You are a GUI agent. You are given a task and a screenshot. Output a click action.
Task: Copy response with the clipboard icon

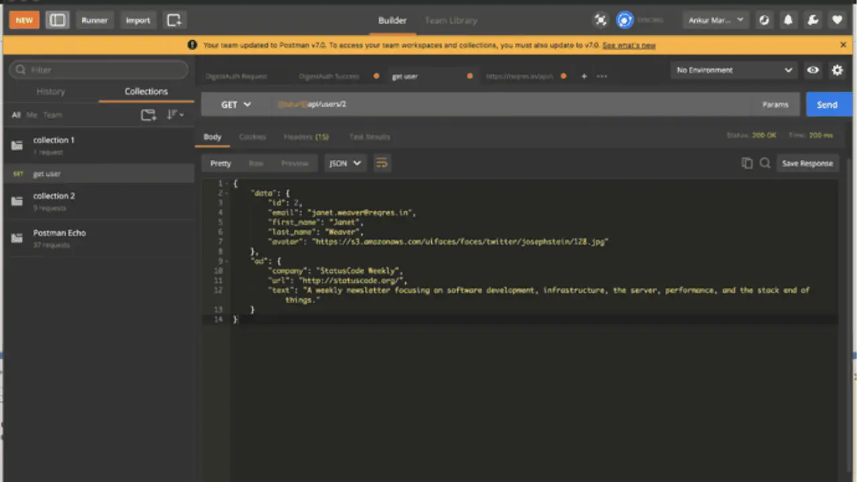(747, 163)
